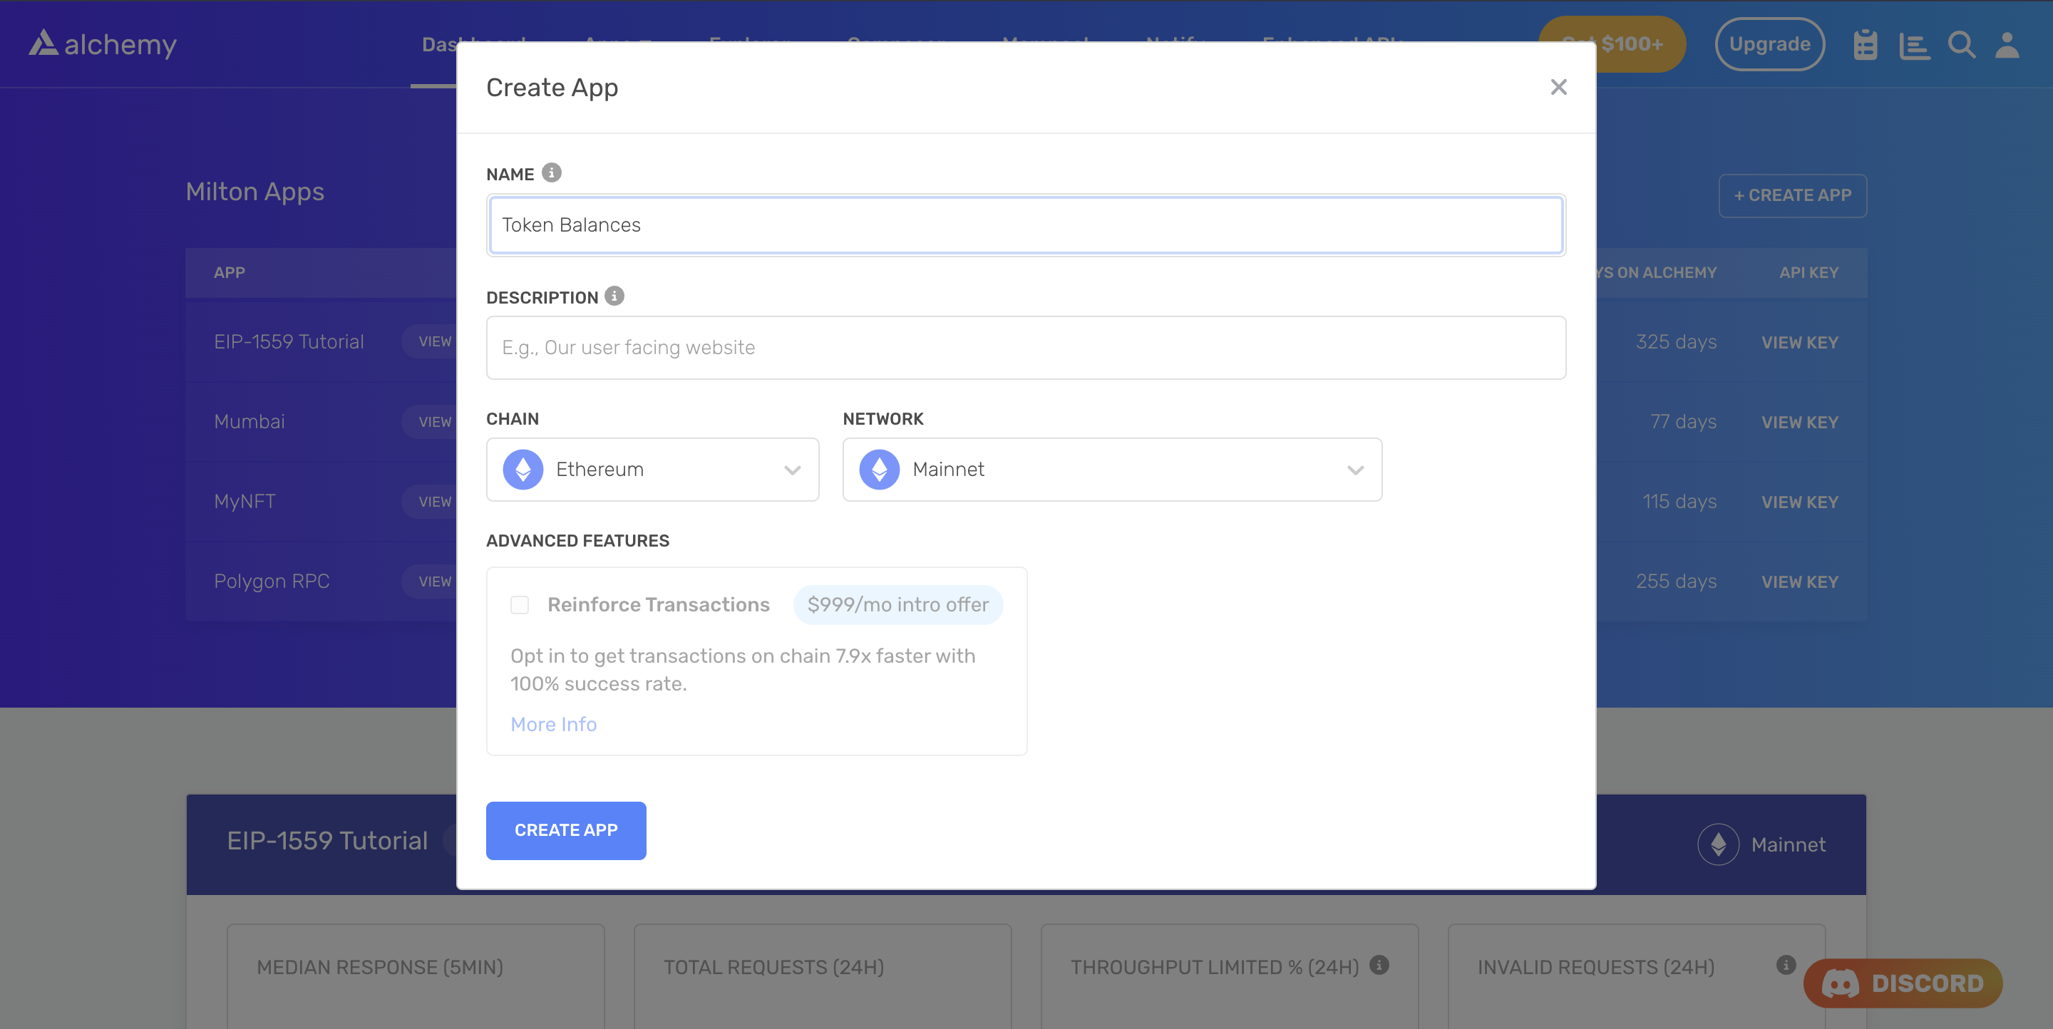
Task: Click the info icon next to NAME
Action: coord(552,172)
